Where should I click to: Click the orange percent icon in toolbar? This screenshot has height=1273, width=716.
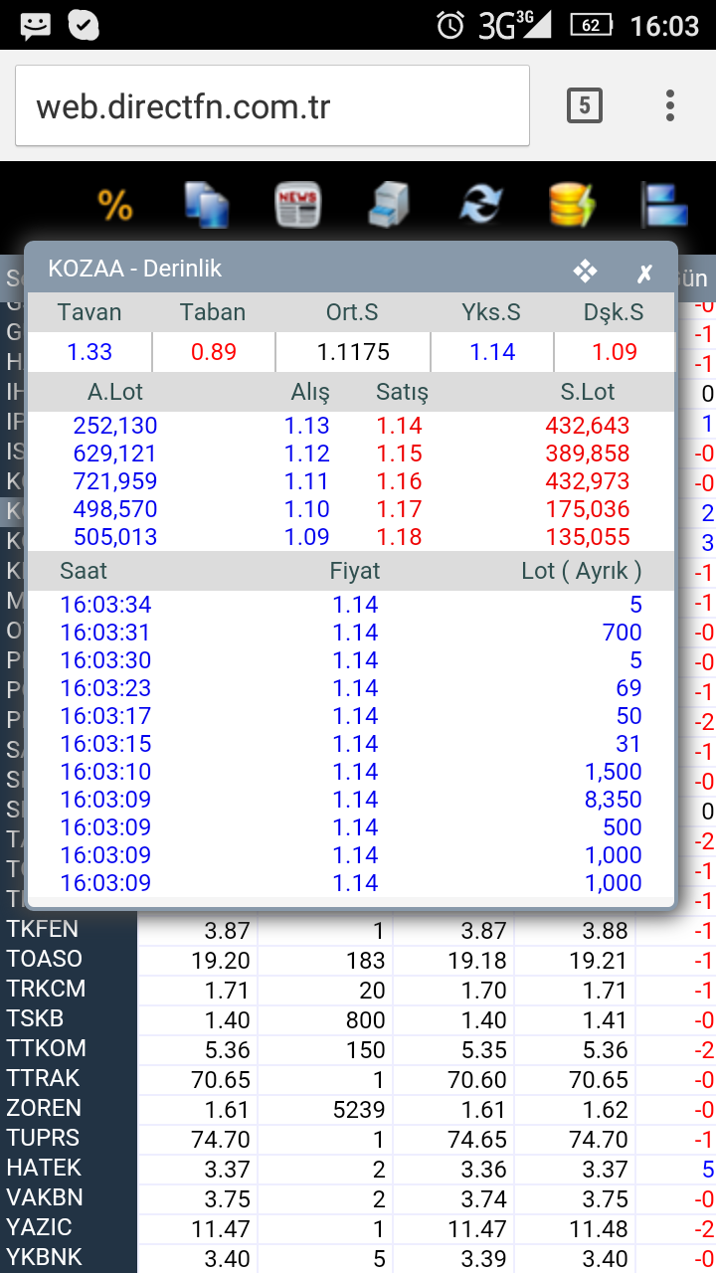[115, 206]
